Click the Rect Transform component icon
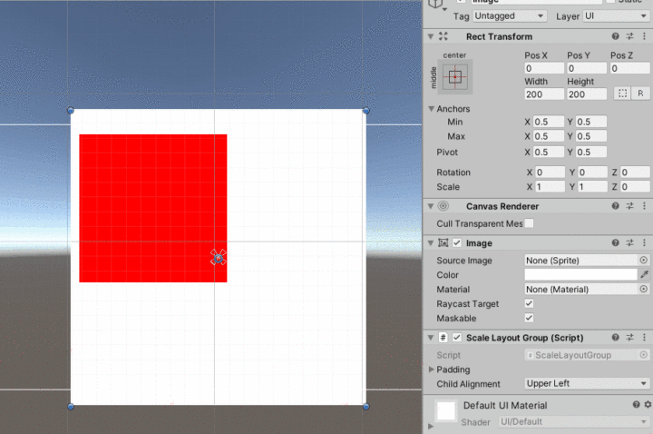653x434 pixels. tap(443, 36)
